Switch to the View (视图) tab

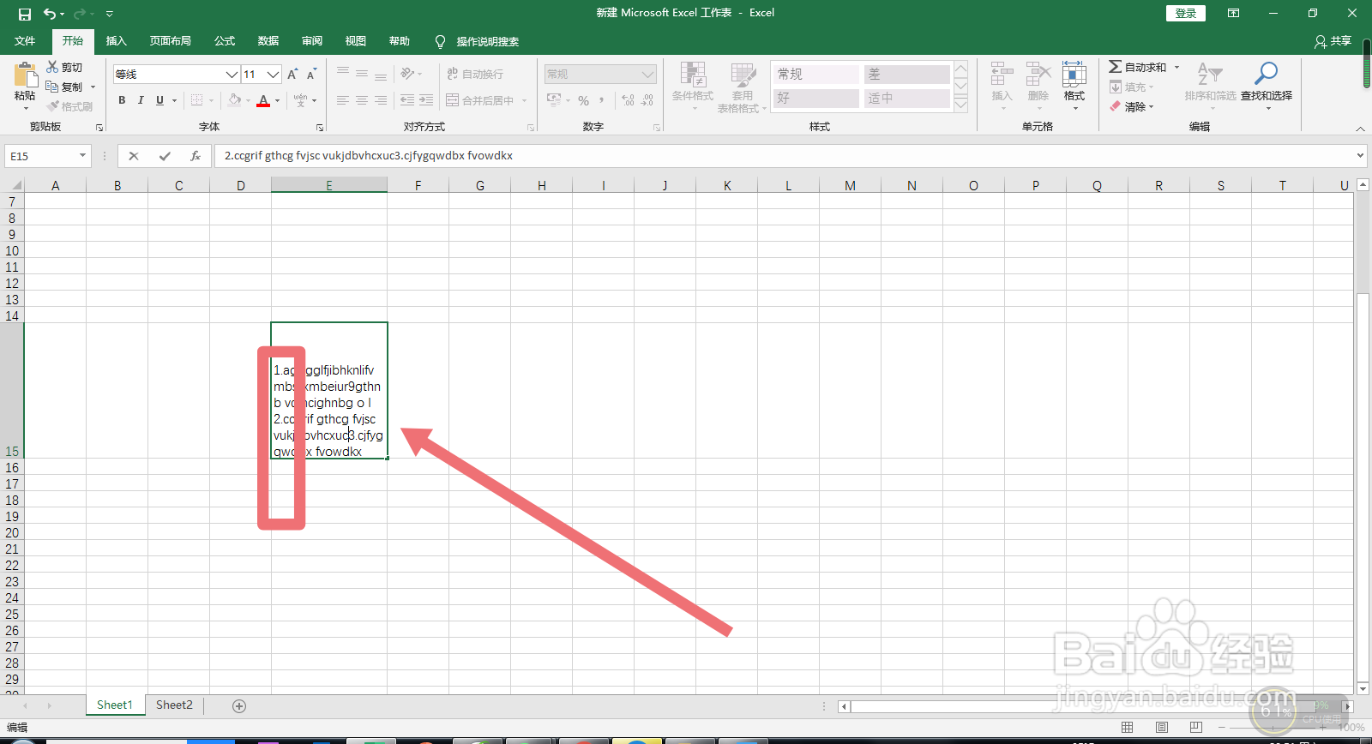(x=356, y=41)
